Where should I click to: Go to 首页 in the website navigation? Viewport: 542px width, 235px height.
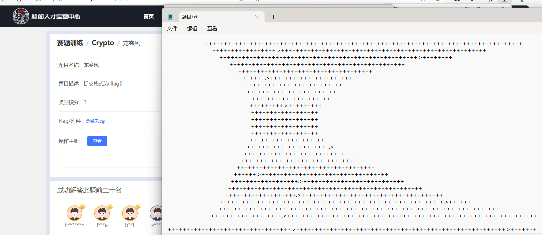coord(149,16)
